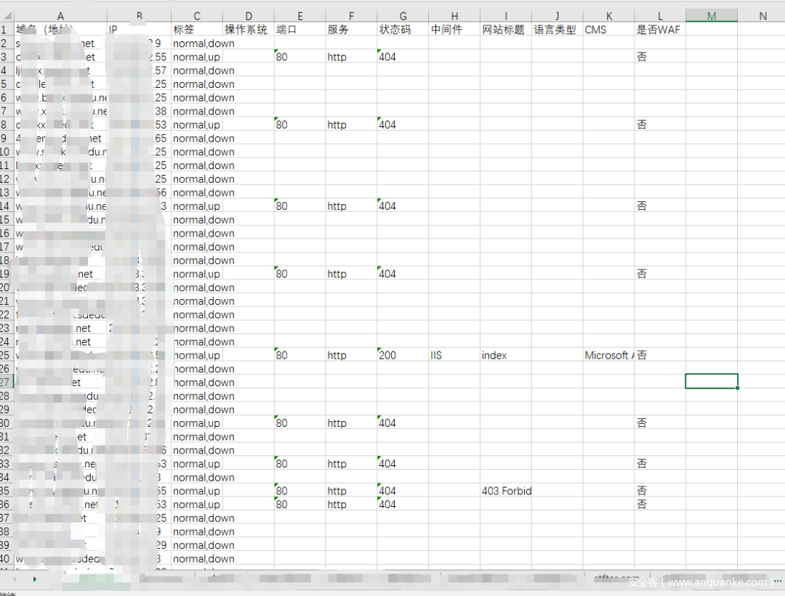Select row 40 header number
This screenshot has width=785, height=596.
pos(5,558)
